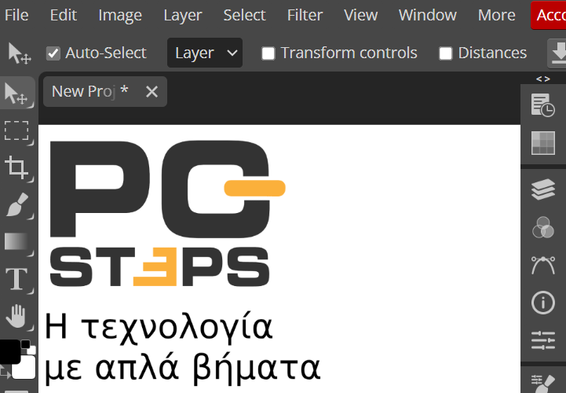Select the Type tool
The image size is (566, 393).
tap(17, 279)
